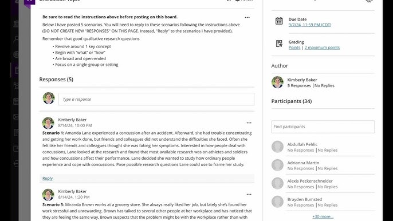Image resolution: width=393 pixels, height=221 pixels.
Task: Focus the Type a response field
Action: (156, 99)
